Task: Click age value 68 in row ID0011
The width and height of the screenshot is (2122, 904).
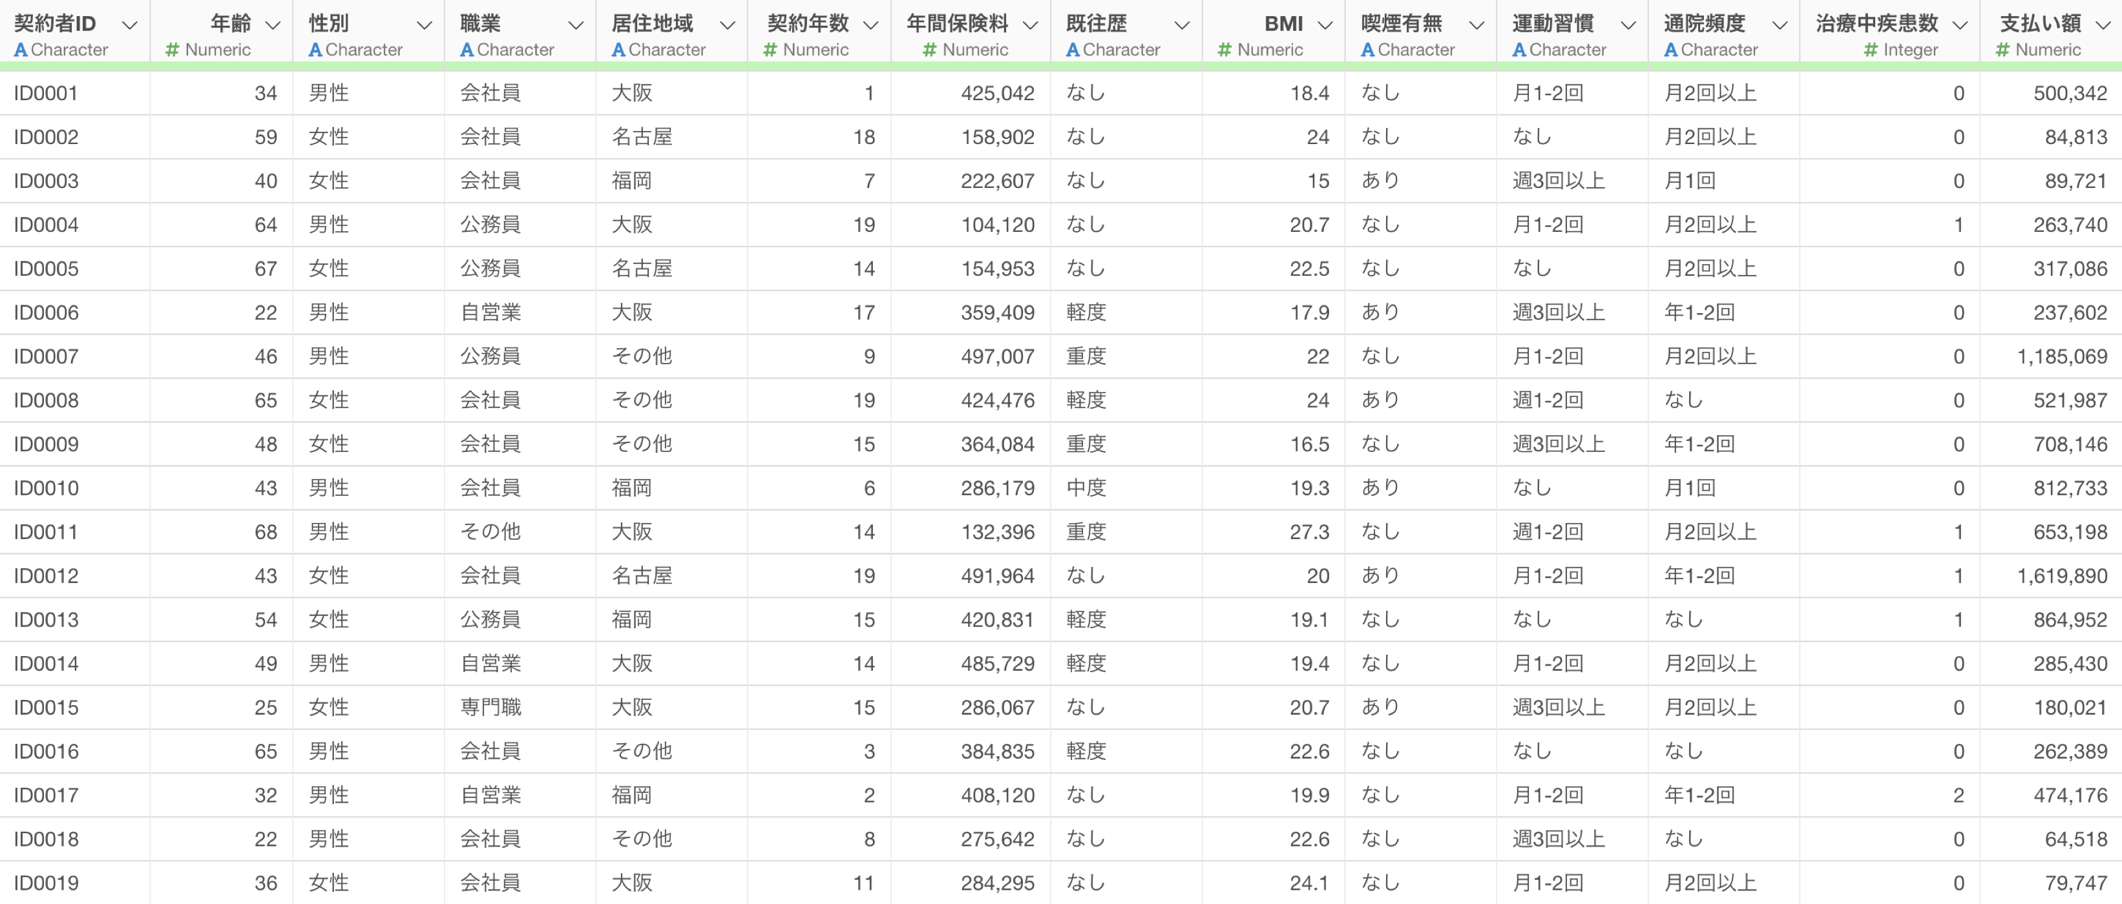Action: coord(266,532)
